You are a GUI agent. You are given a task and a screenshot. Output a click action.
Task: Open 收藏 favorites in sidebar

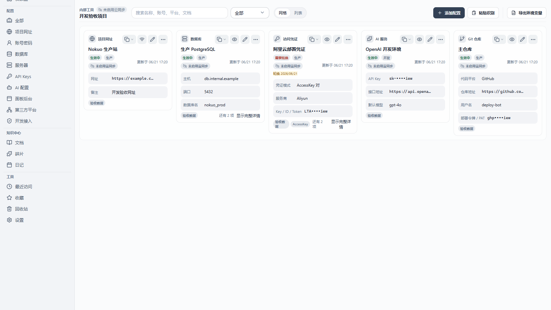[37, 198]
